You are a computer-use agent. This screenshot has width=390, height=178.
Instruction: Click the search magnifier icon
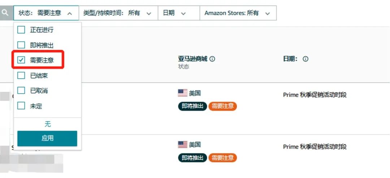[5, 13]
